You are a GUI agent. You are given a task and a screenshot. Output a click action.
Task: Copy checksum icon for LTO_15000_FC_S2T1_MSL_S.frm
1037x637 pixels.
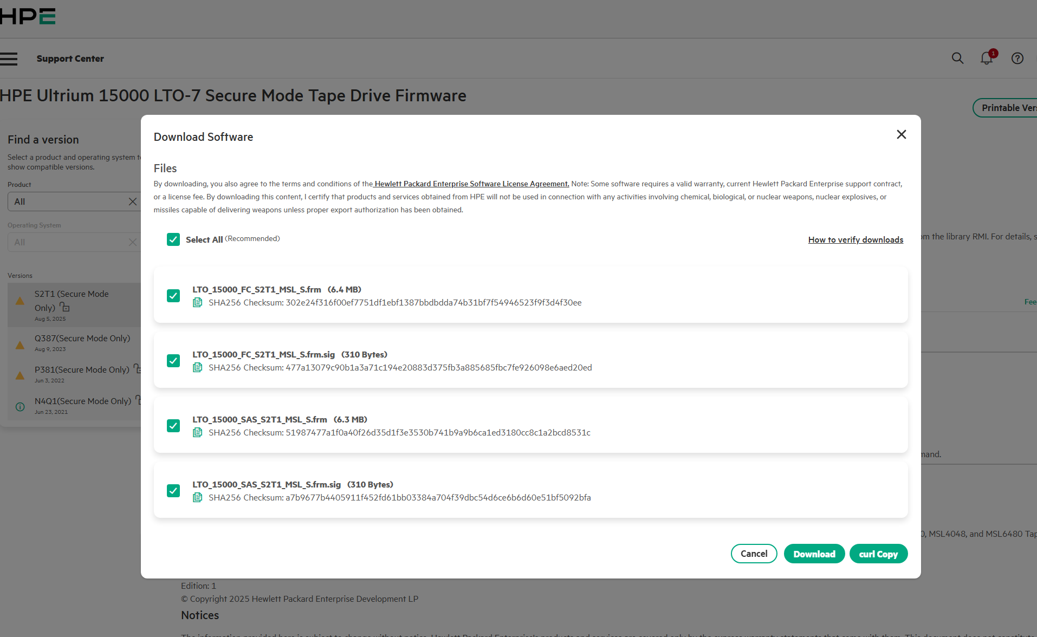coord(198,303)
